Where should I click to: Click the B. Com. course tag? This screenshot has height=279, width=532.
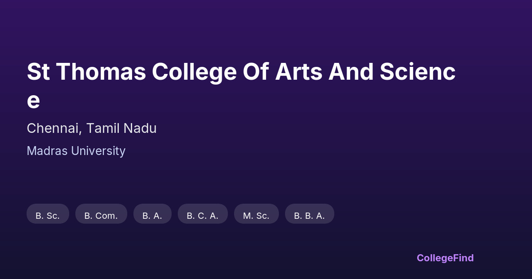pyautogui.click(x=101, y=216)
